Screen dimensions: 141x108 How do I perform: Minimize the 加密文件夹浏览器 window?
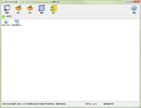[128, 2]
